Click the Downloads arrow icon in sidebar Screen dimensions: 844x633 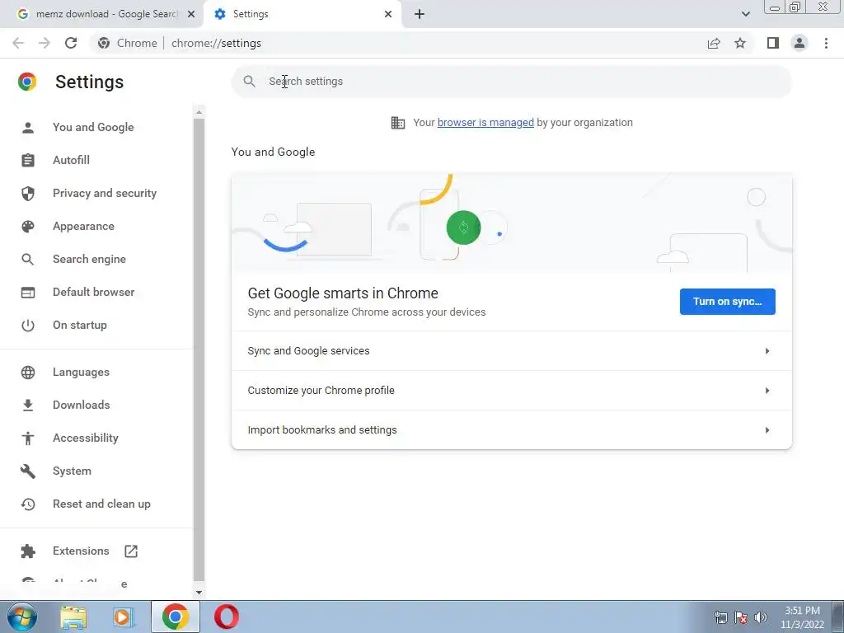(27, 405)
